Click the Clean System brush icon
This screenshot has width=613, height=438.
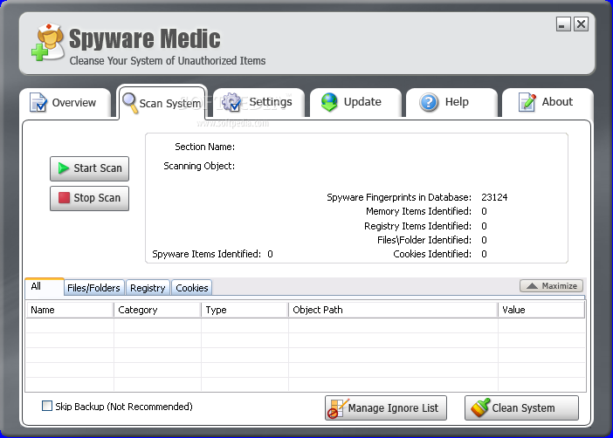tap(480, 408)
